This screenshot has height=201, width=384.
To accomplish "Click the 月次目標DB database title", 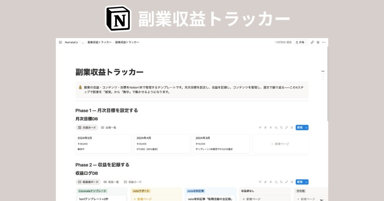I will 87,119.
